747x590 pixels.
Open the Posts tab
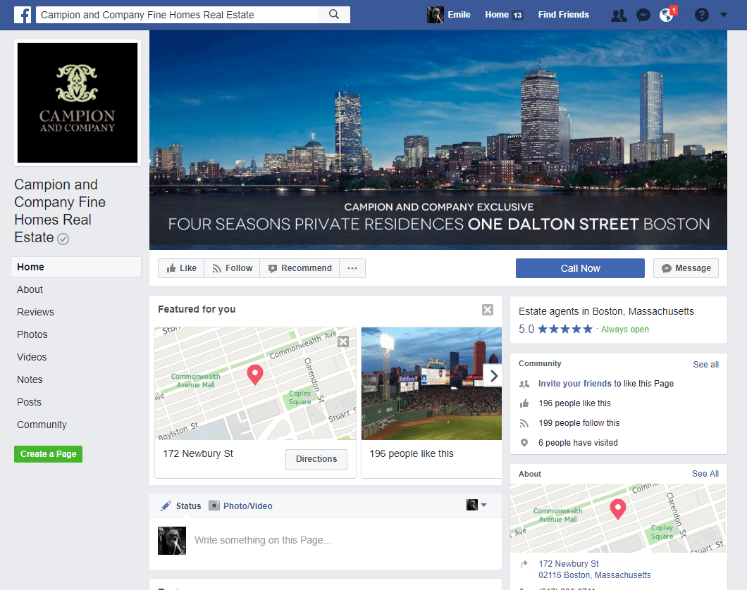tap(29, 402)
